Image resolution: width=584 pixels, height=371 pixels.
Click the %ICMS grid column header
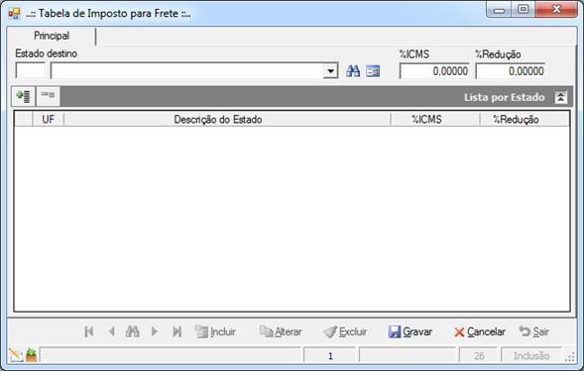(435, 120)
